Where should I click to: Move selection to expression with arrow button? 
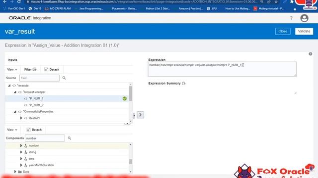(x=140, y=115)
